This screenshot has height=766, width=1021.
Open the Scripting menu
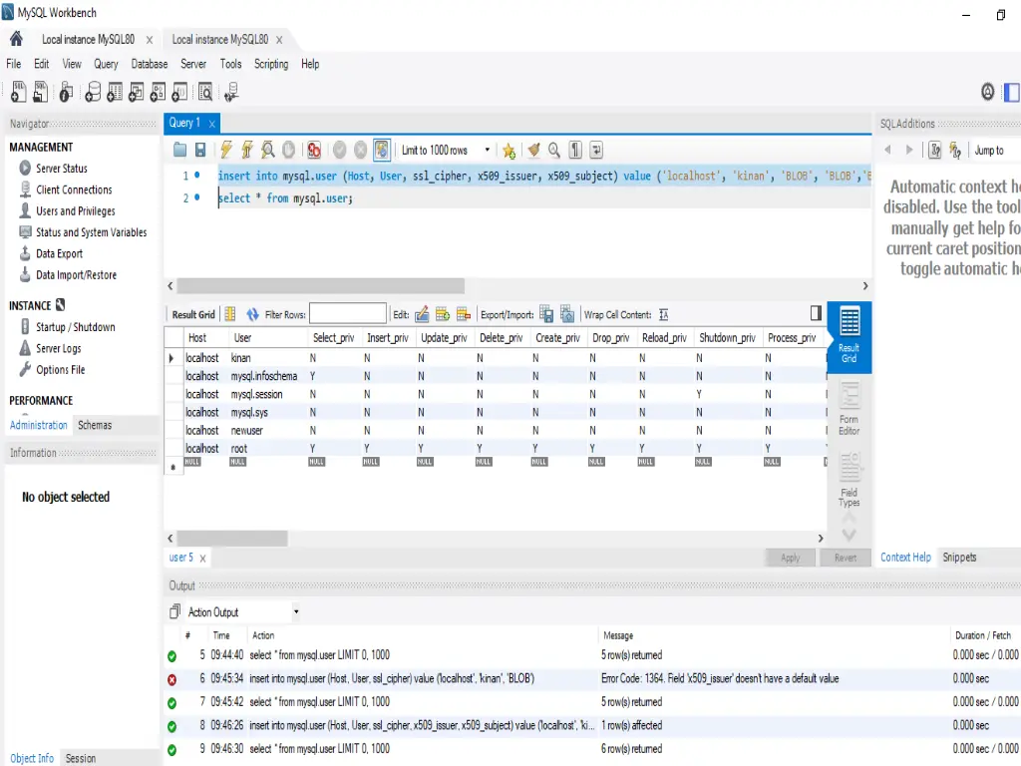(x=271, y=64)
